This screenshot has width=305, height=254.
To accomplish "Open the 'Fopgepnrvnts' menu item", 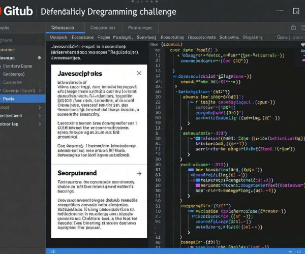I will [202, 37].
